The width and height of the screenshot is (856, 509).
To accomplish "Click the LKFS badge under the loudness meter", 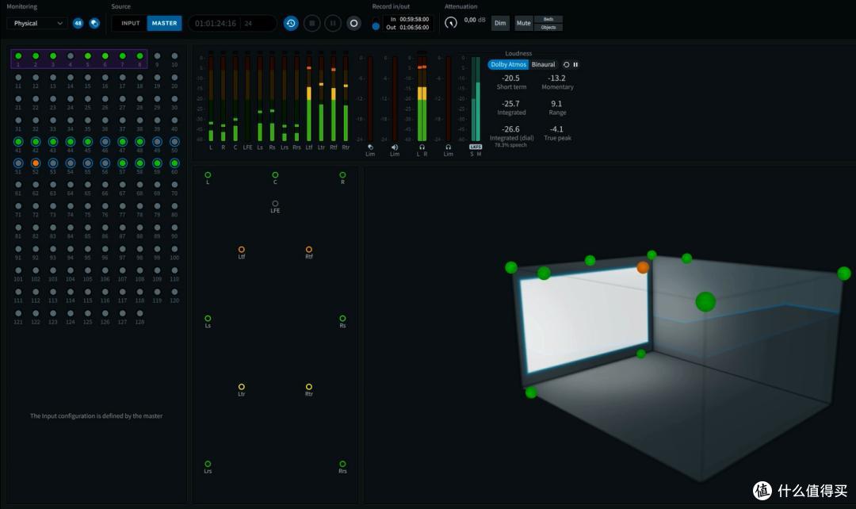I will pyautogui.click(x=476, y=147).
